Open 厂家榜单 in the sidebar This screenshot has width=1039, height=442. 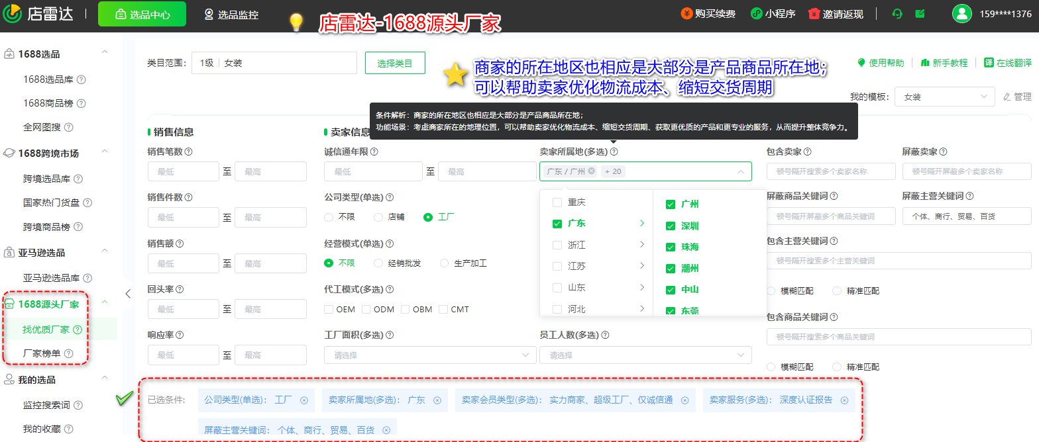(x=42, y=353)
